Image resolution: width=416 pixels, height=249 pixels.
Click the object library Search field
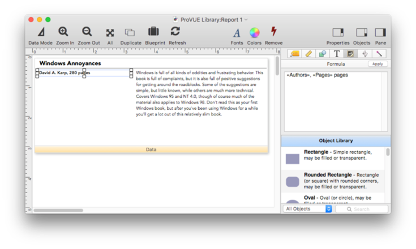click(x=362, y=209)
